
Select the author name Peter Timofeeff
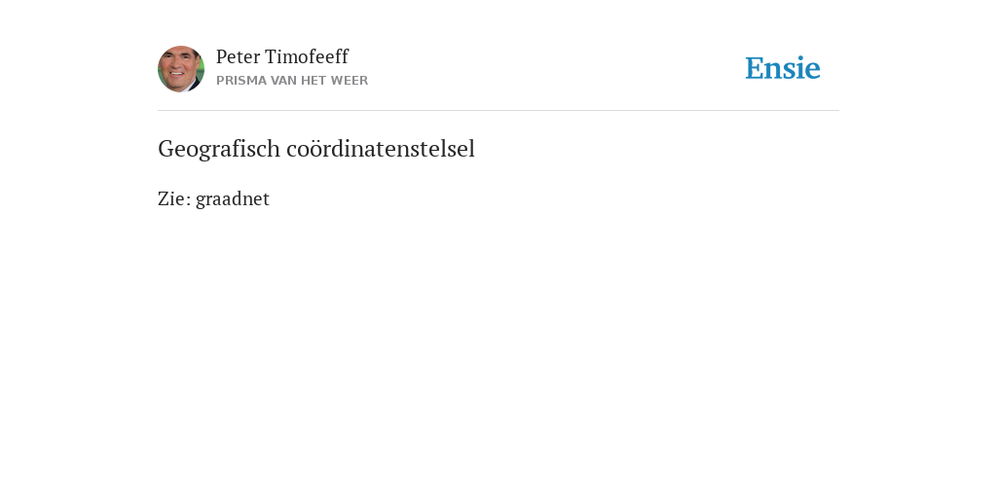click(282, 56)
